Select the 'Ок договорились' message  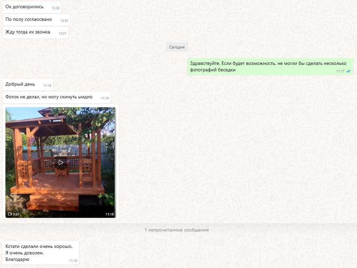pyautogui.click(x=32, y=7)
